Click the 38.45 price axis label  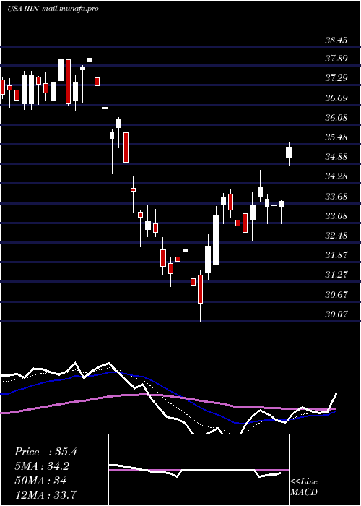[x=336, y=40]
